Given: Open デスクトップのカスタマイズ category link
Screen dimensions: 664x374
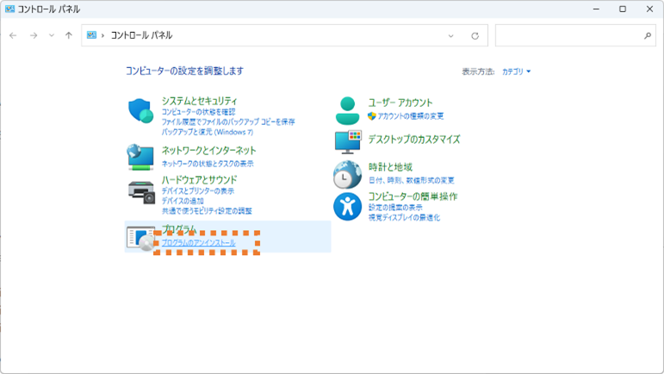Looking at the screenshot, I should point(413,140).
